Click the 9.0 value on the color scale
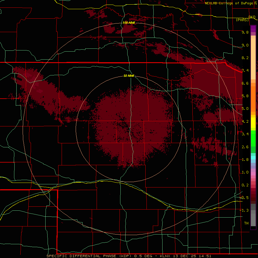Viewport: 258px width, 258px height. pos(245,45)
